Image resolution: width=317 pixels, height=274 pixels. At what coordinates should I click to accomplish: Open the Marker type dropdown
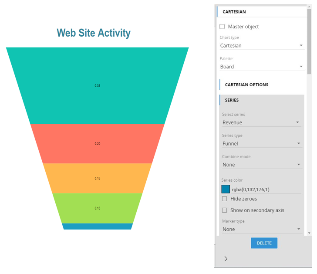click(x=261, y=229)
